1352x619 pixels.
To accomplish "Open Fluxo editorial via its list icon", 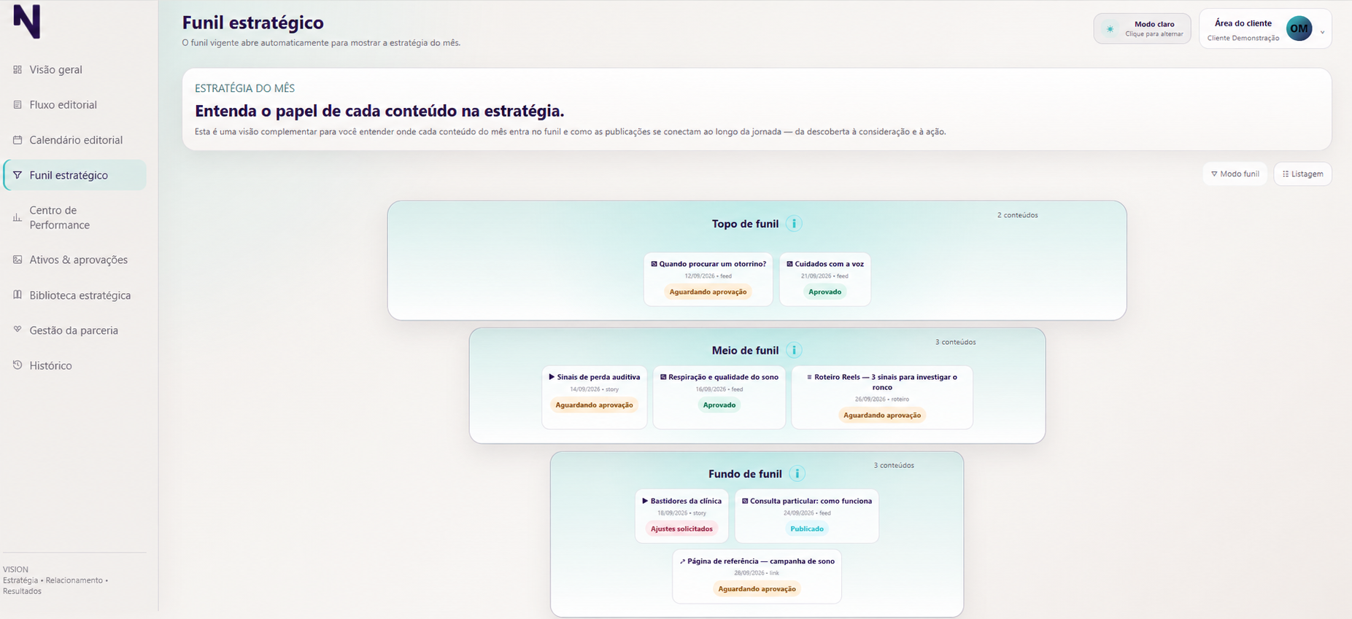I will point(18,105).
